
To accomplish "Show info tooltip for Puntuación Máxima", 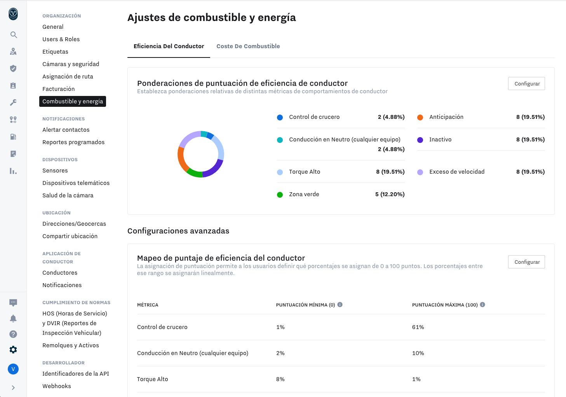I will coord(482,305).
